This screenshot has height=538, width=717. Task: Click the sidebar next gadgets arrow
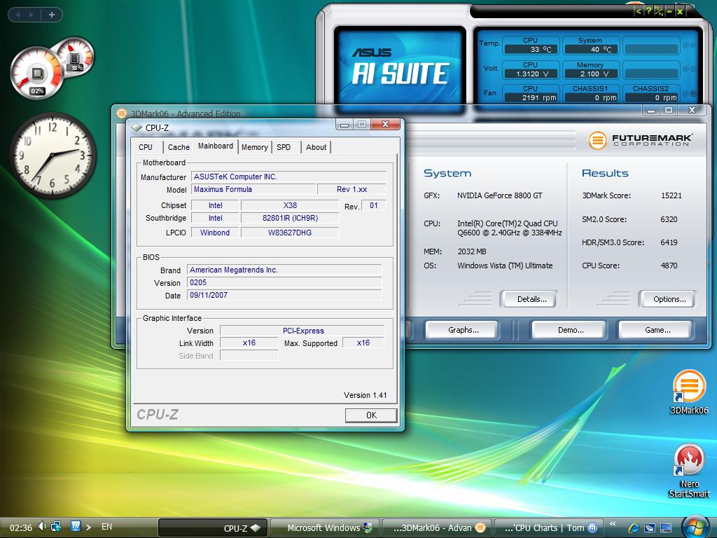click(x=31, y=15)
